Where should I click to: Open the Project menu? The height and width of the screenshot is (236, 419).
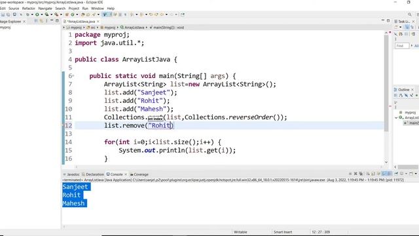click(74, 9)
